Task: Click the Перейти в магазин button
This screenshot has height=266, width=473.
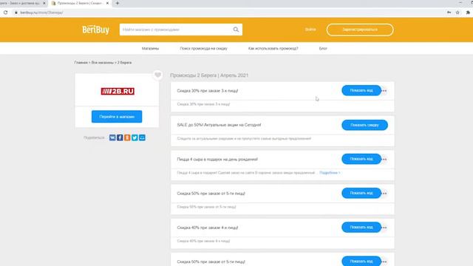Action: coord(117,117)
